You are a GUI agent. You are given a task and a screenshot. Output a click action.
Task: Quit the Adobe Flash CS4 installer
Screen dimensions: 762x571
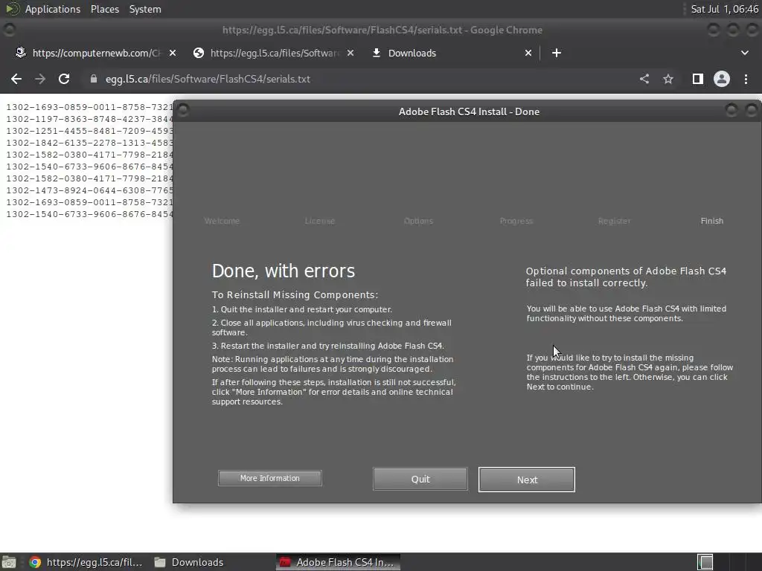[x=420, y=480]
